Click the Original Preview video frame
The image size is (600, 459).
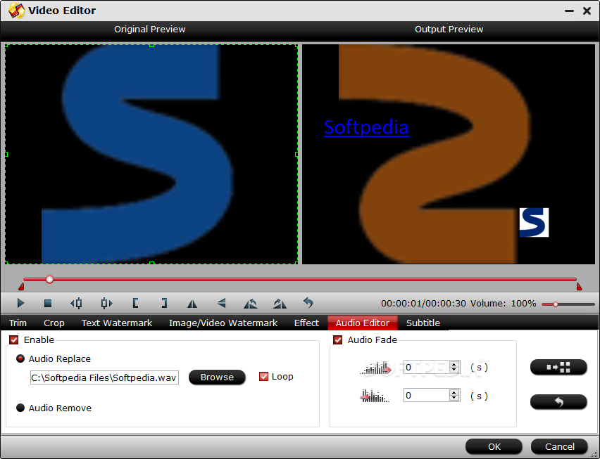point(151,154)
